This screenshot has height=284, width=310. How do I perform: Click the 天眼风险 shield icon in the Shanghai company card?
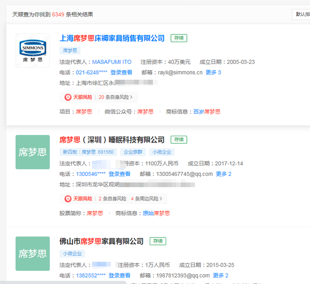coord(68,97)
